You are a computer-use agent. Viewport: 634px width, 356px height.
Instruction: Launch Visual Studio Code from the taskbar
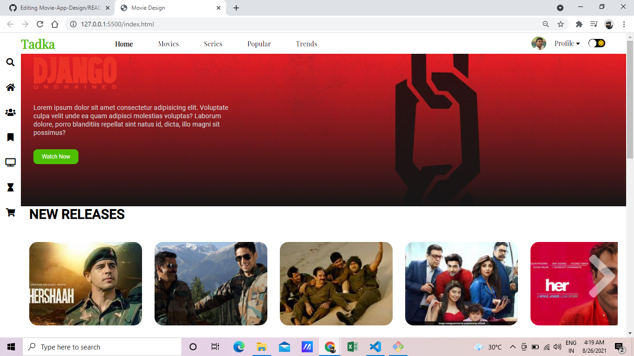pyautogui.click(x=375, y=347)
